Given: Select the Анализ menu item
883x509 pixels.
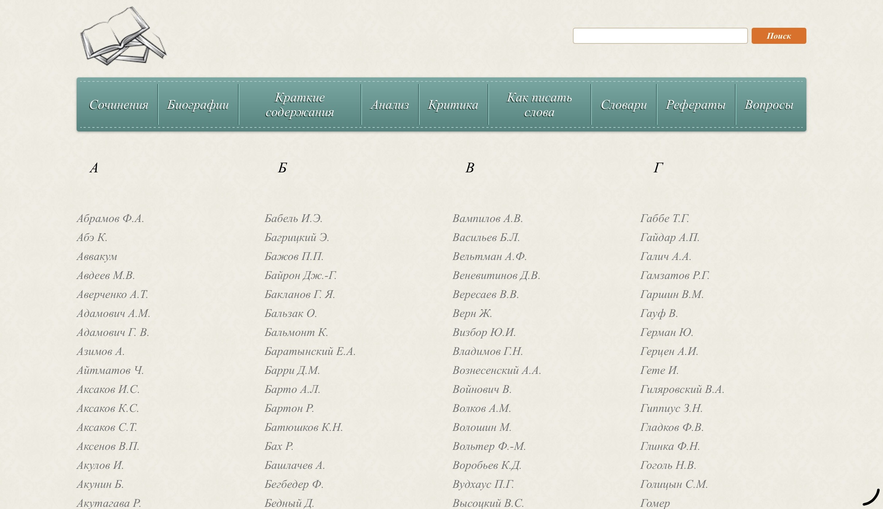Looking at the screenshot, I should coord(390,105).
